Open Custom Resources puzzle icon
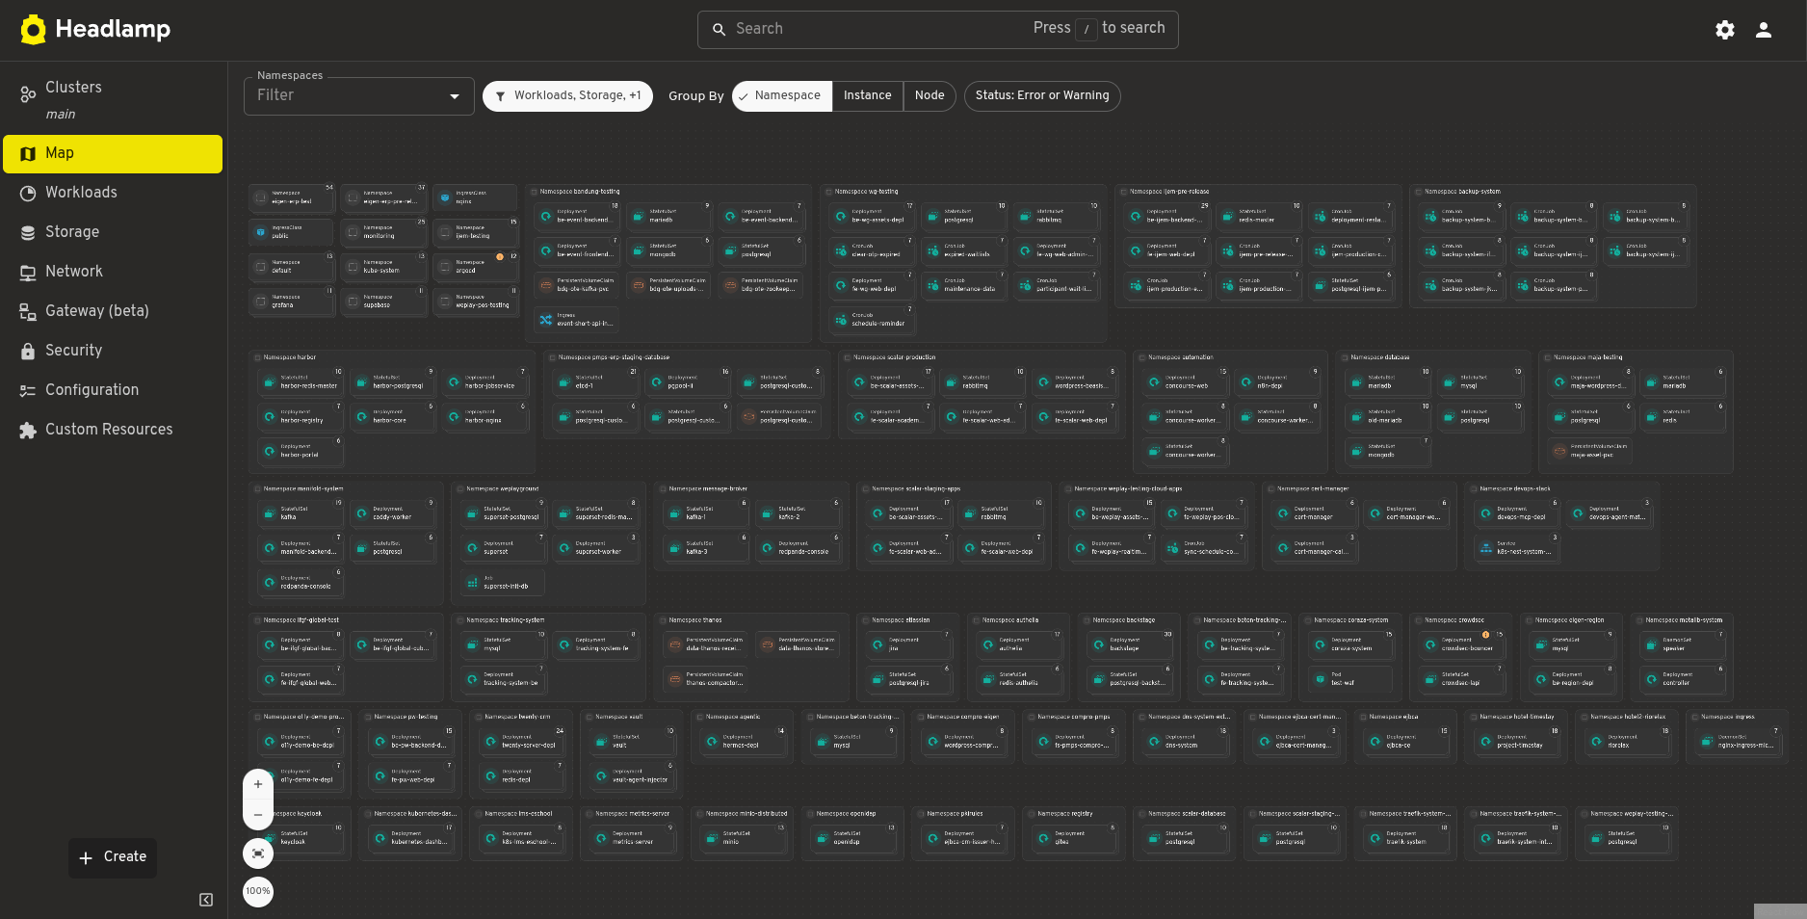 click(28, 431)
